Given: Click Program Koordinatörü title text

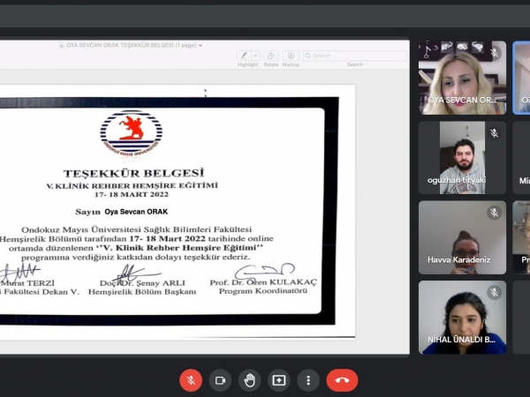Looking at the screenshot, I should click(x=263, y=291).
